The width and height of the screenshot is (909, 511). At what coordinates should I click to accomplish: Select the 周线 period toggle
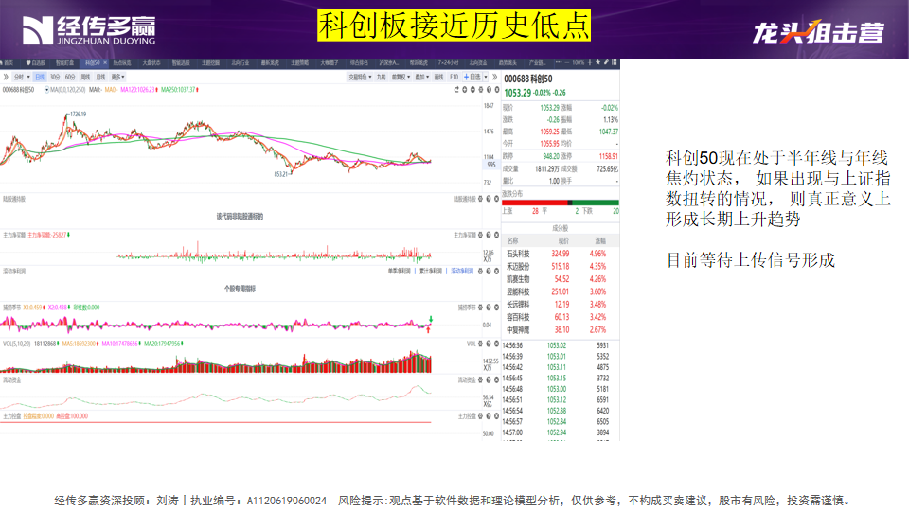(85, 77)
